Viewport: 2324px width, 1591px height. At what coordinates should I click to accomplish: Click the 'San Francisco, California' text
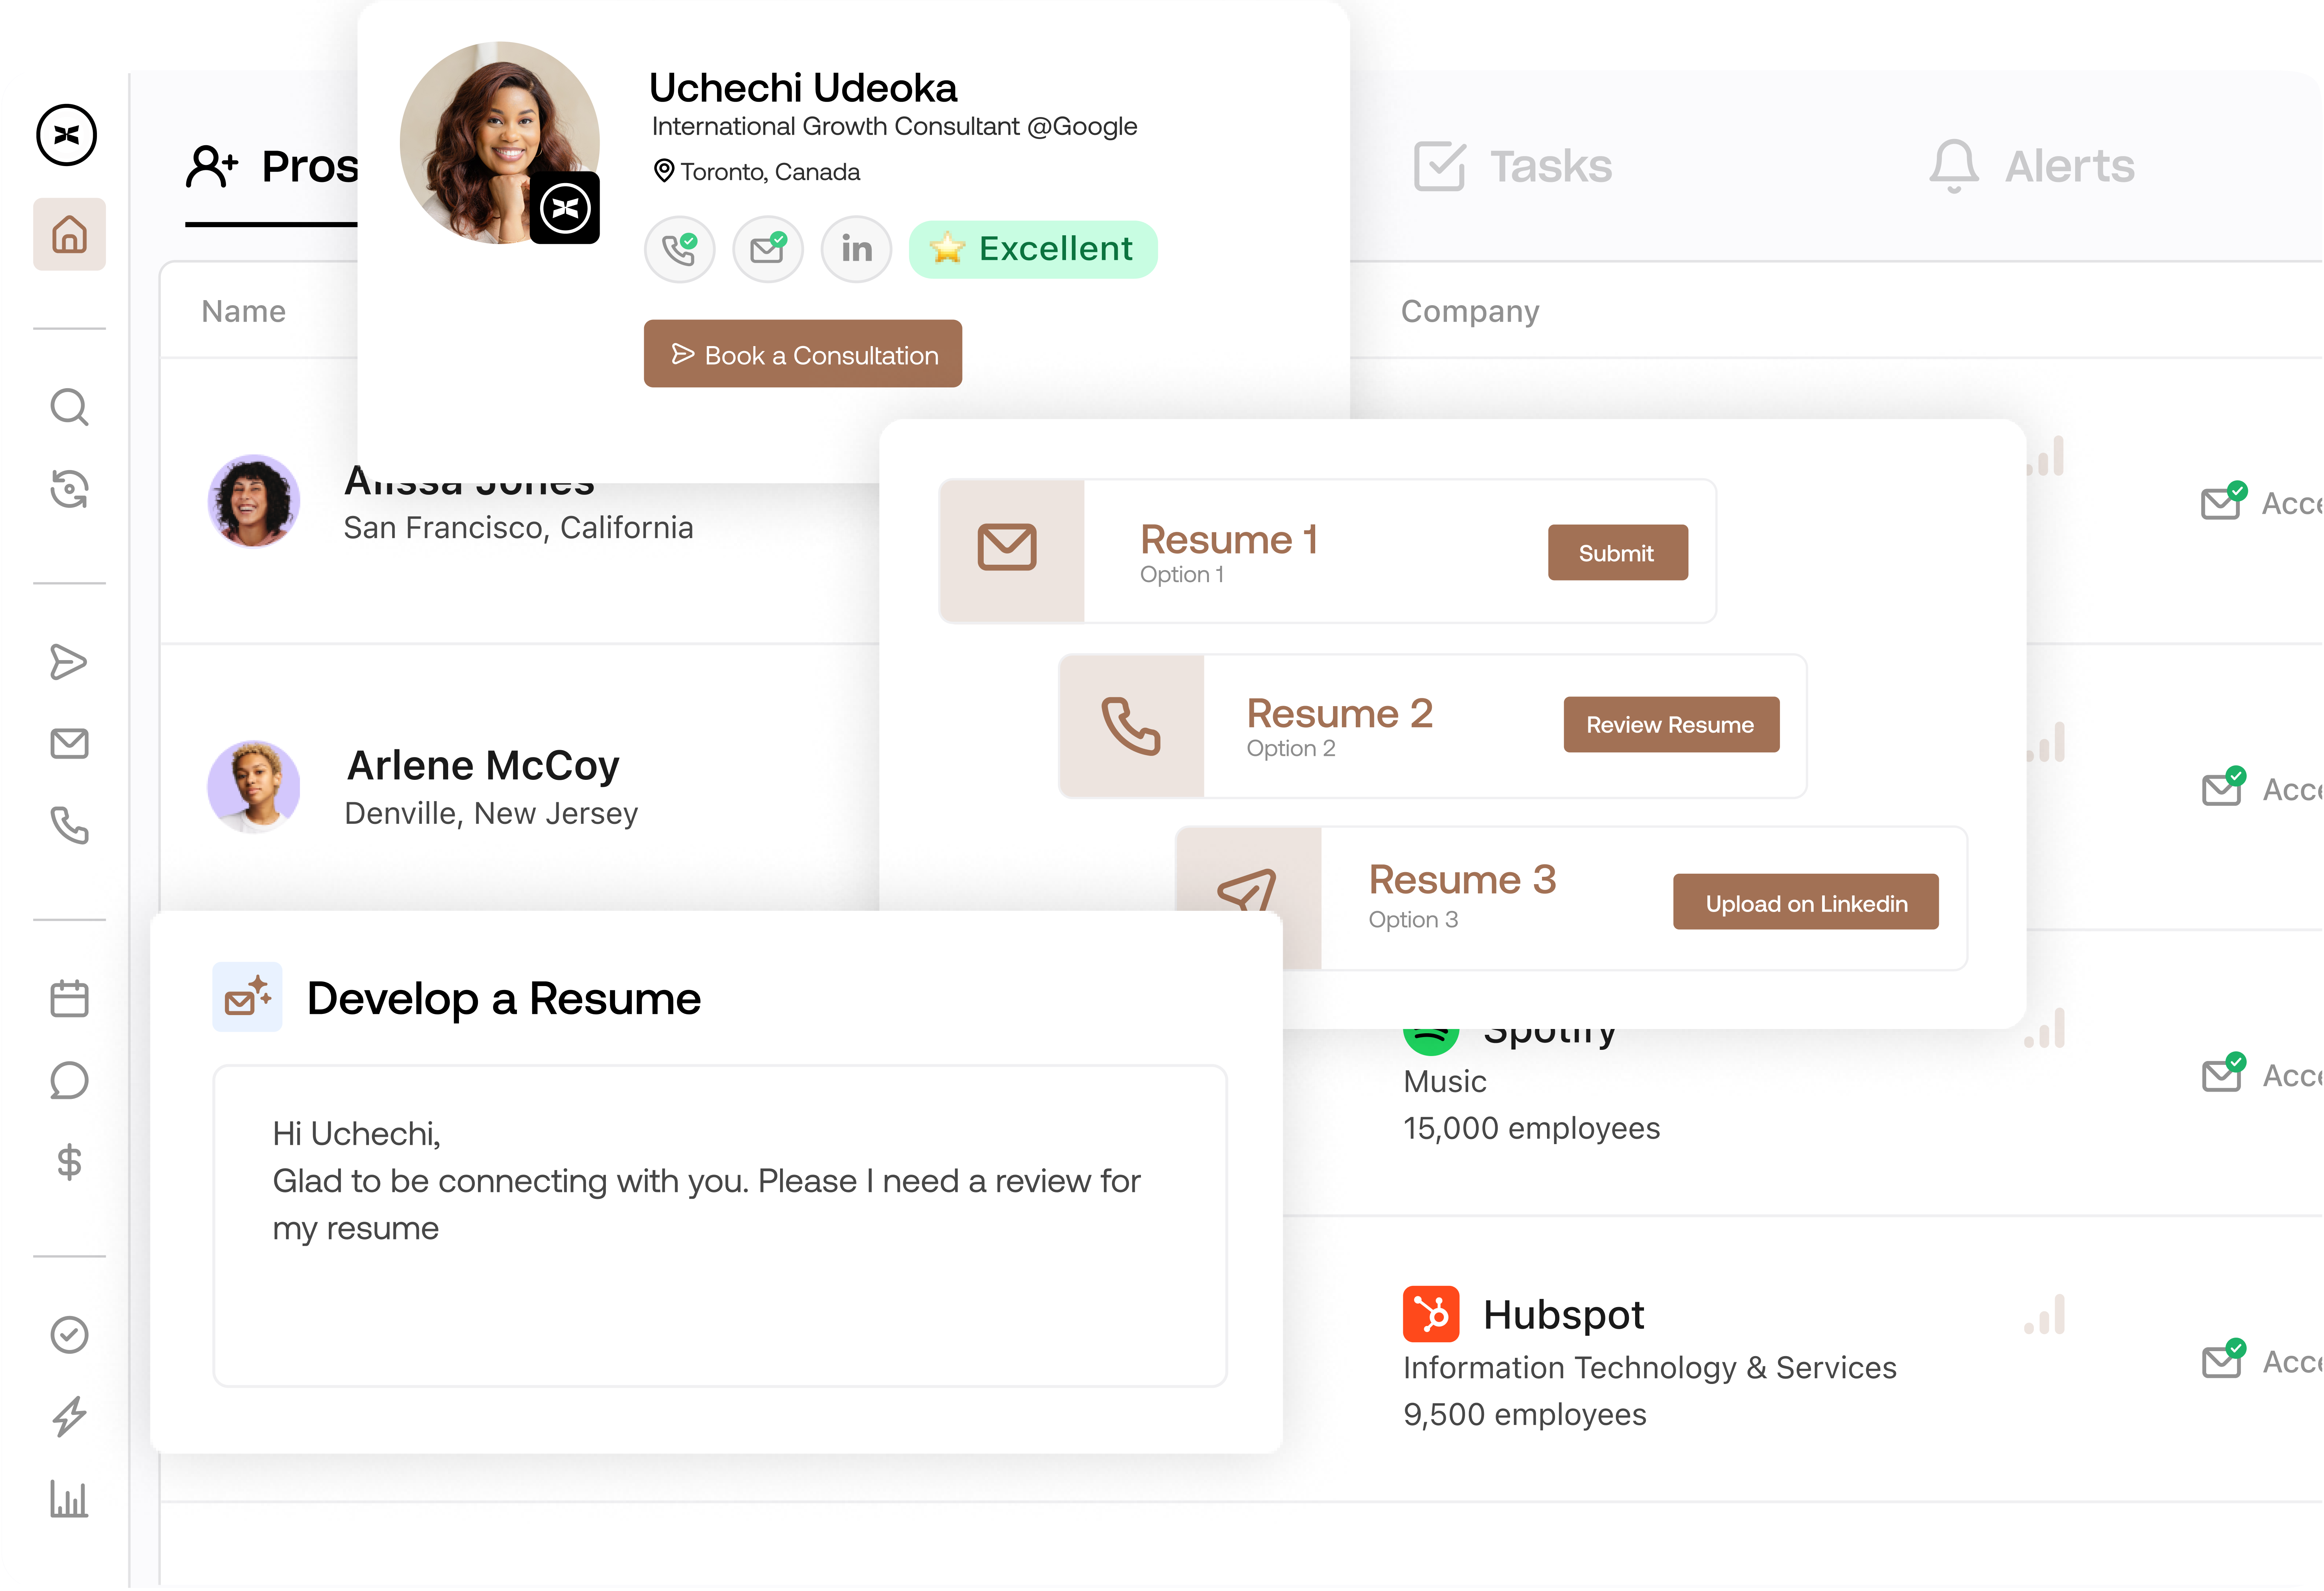pos(519,528)
